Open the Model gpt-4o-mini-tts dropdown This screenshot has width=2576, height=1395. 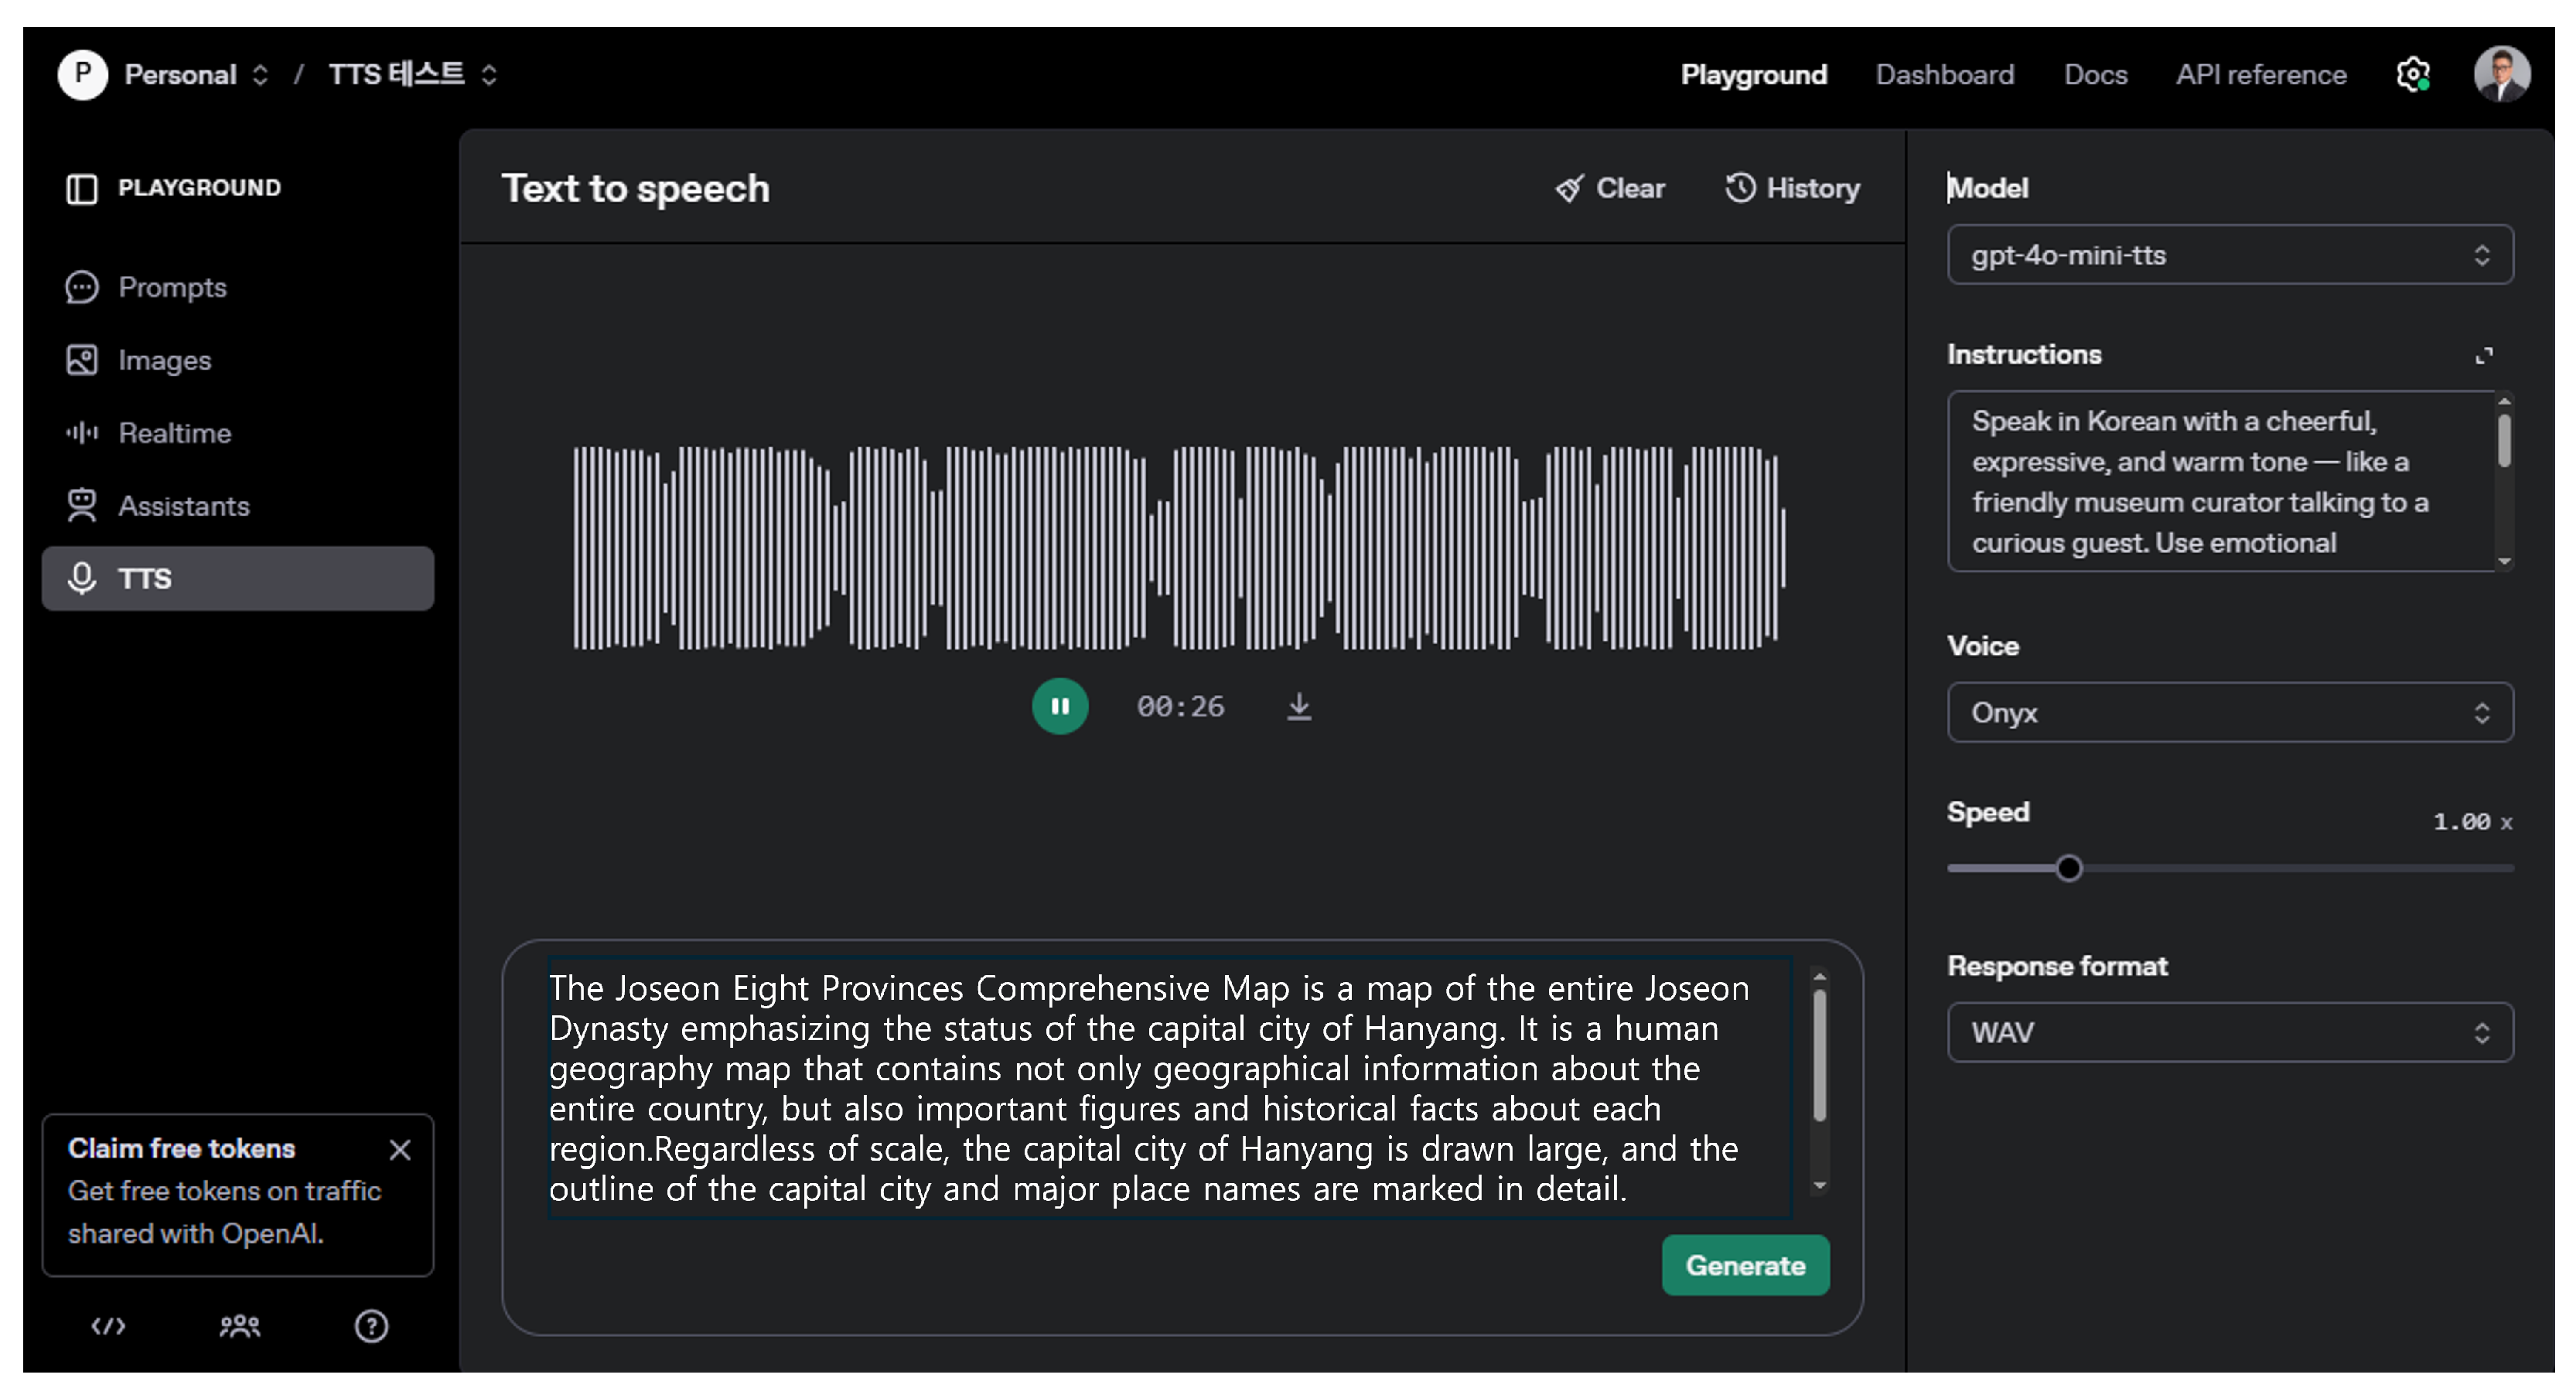click(x=2229, y=255)
